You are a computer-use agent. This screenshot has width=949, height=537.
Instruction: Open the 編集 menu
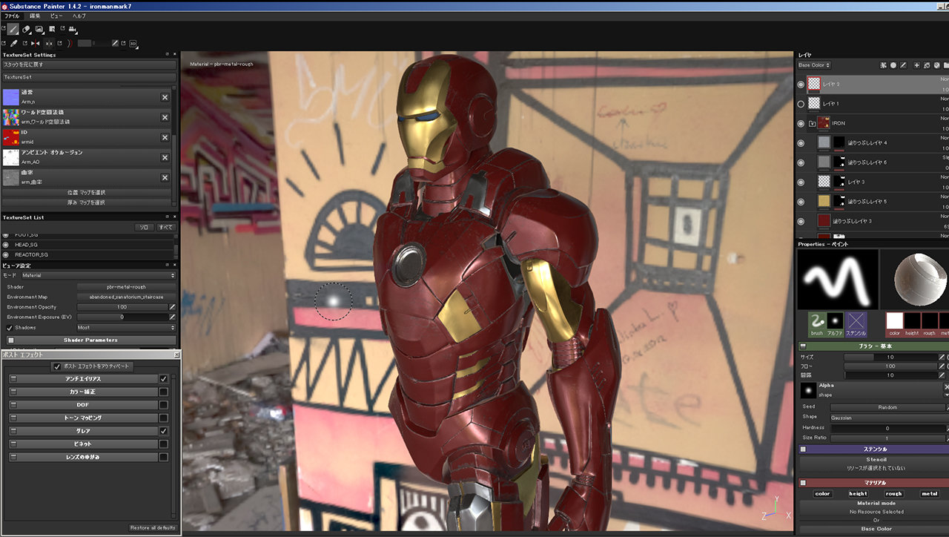35,16
